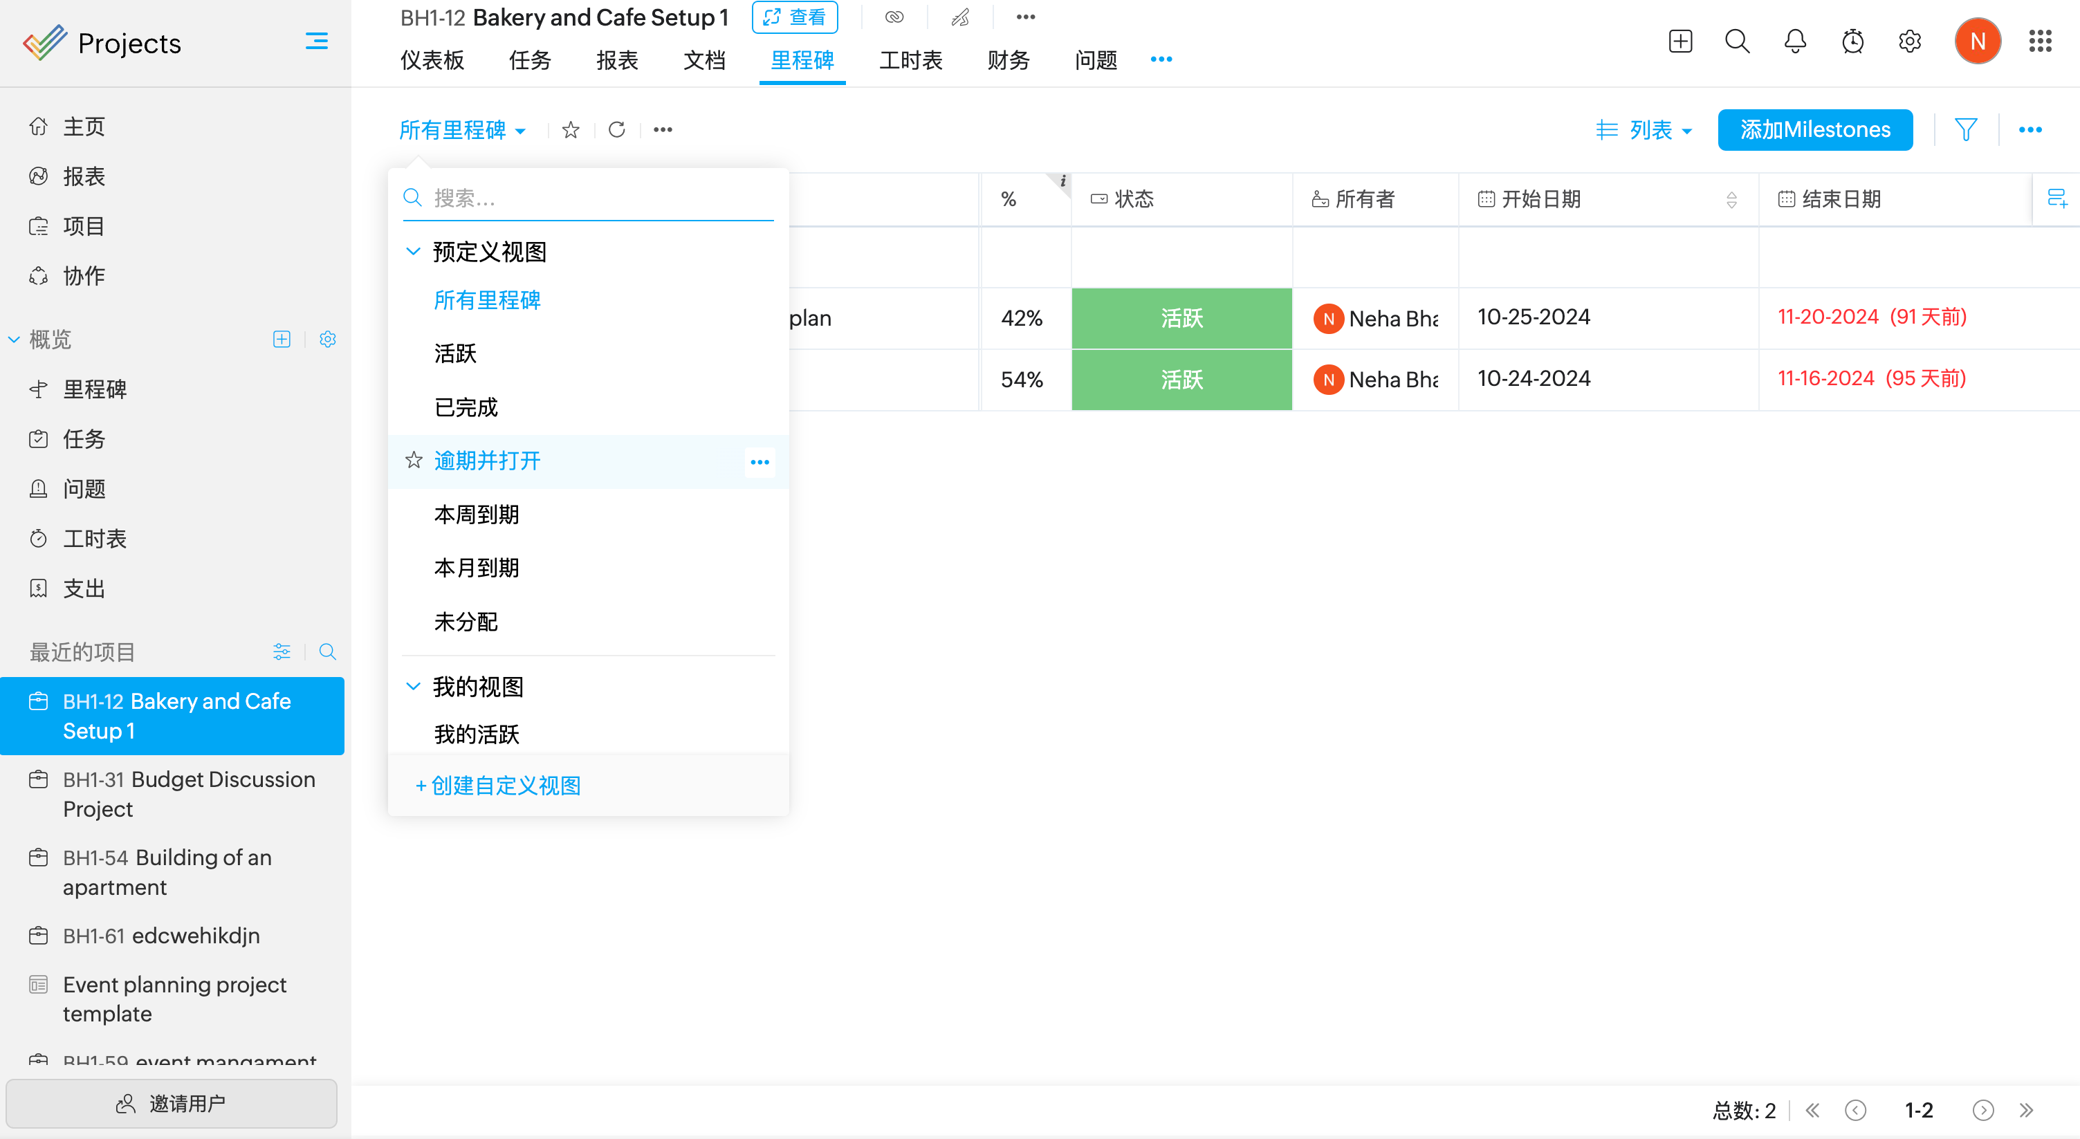The width and height of the screenshot is (2080, 1139).
Task: Collapse the 我的视图 section
Action: point(412,686)
